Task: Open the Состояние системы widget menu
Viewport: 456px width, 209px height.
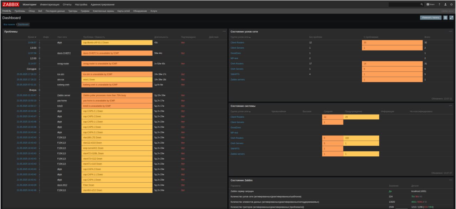Action: point(451,106)
